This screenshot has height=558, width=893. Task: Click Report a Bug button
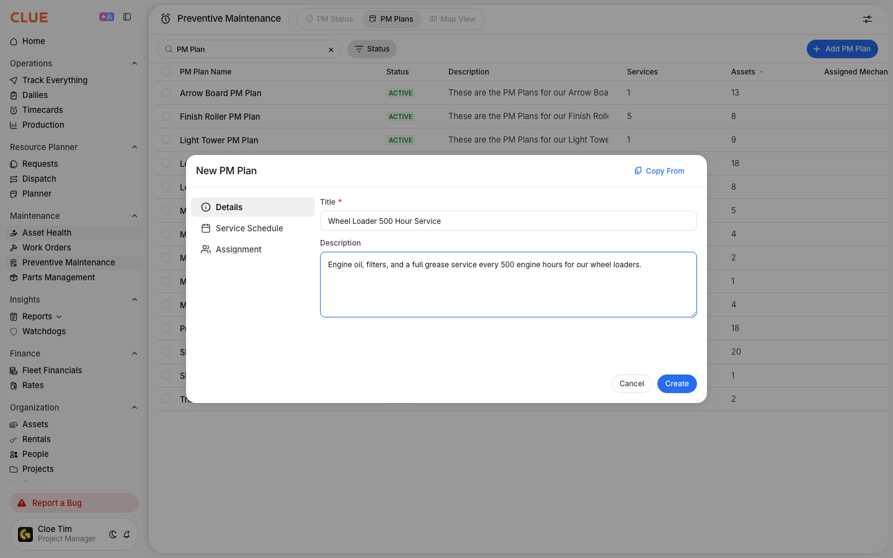pos(74,503)
